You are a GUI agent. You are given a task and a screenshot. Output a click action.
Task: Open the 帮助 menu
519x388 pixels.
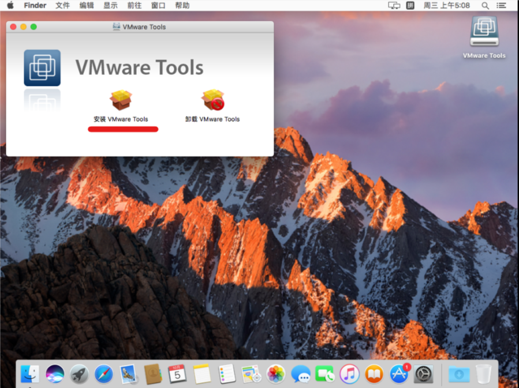pyautogui.click(x=182, y=6)
